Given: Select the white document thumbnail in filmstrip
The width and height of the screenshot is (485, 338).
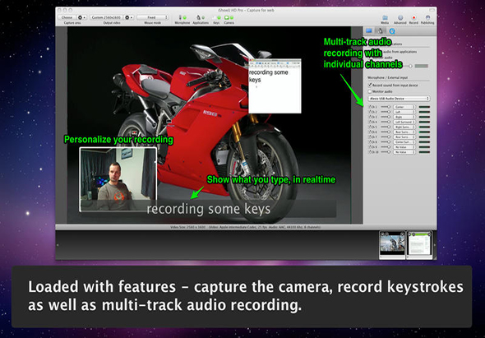Looking at the screenshot, I should click(x=419, y=244).
